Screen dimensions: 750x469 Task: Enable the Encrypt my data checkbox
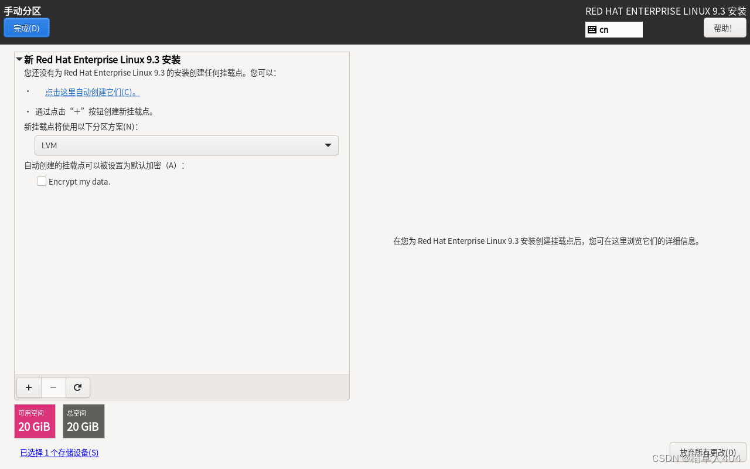tap(42, 182)
